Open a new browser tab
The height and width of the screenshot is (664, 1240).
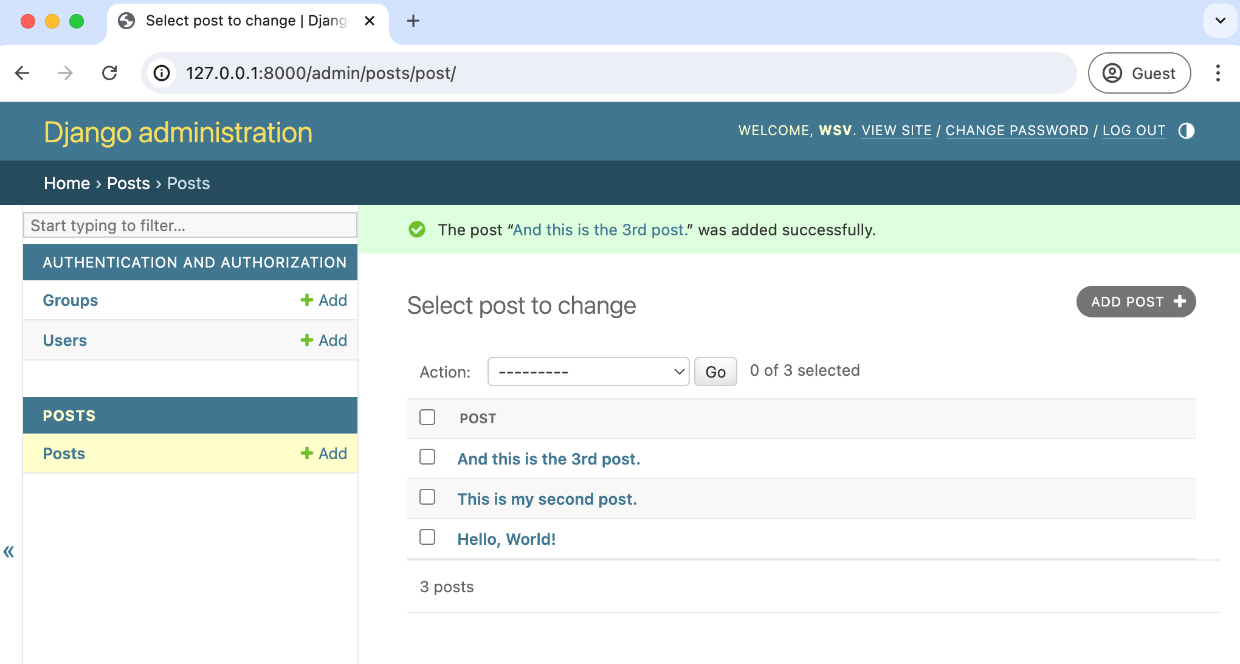tap(413, 21)
